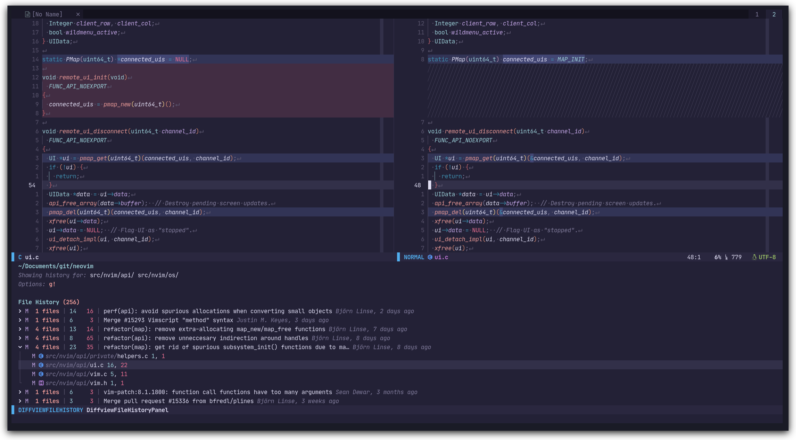Click 'Björn Linse, 3 weeks ago' text
Screen dimensions: 796x440
point(298,401)
